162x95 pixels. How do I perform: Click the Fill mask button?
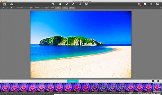tap(58, 8)
